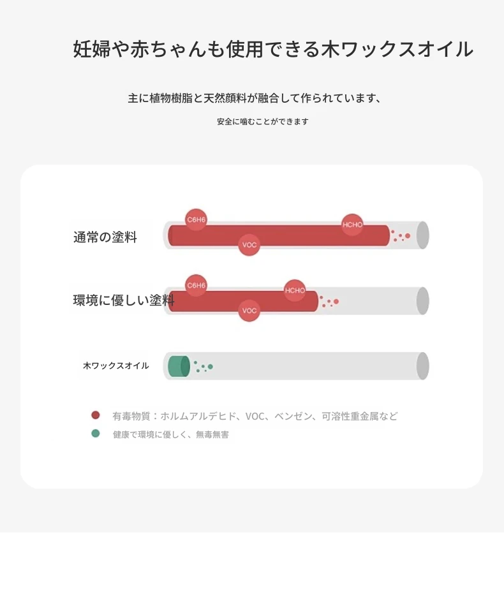Click the HCHO bubble on the eco-friendly paint bar
Image resolution: width=504 pixels, height=592 pixels.
click(x=295, y=291)
